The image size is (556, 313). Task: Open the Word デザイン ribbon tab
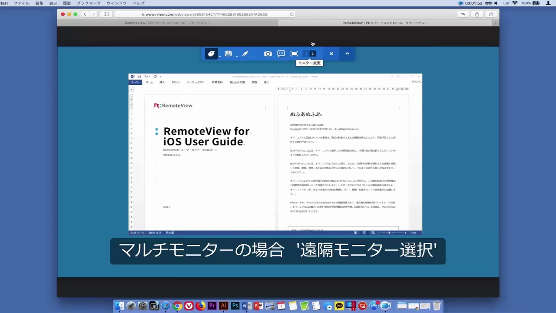click(x=176, y=82)
